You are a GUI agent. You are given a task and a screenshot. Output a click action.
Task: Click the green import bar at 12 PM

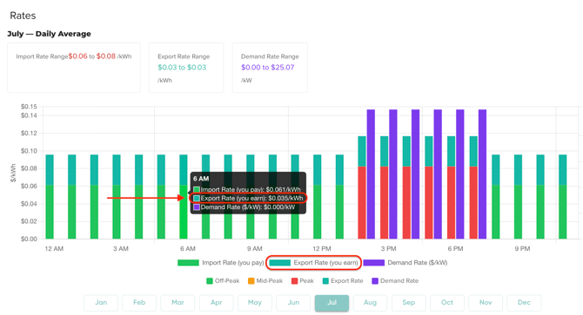(x=317, y=212)
